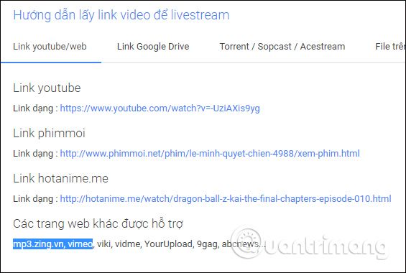The width and height of the screenshot is (406, 273).
Task: Click the 'Link hotanime.me' section heading
Action: 60,179
